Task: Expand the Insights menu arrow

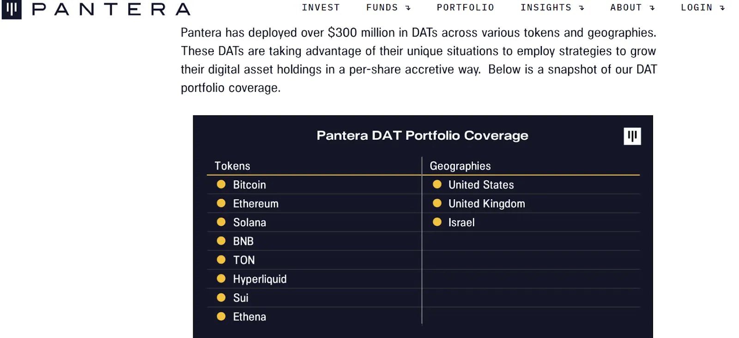Action: click(582, 8)
